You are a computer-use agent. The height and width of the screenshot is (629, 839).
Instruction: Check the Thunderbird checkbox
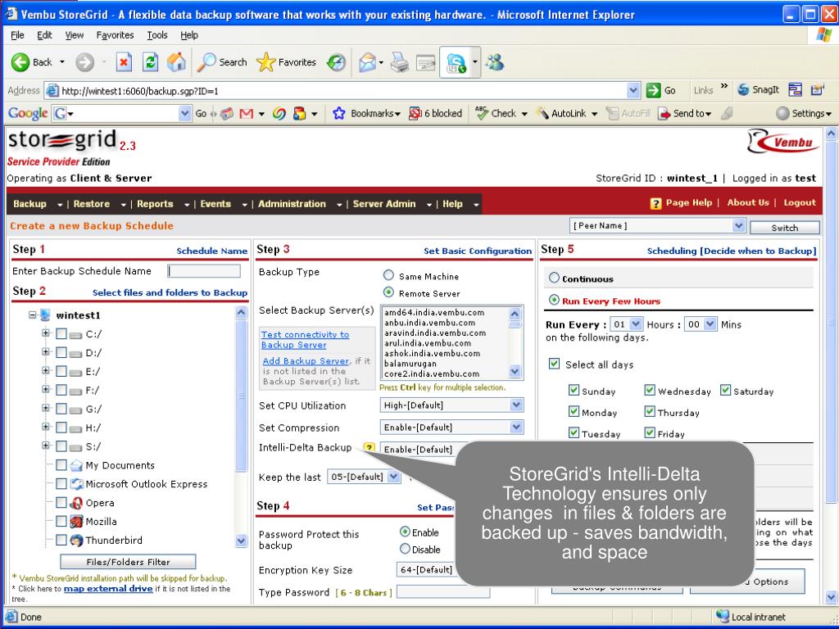(x=61, y=540)
